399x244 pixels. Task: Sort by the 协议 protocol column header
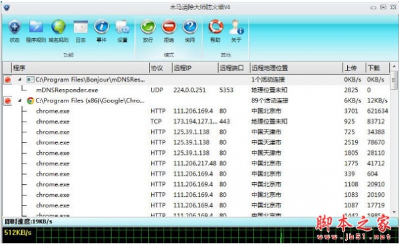click(160, 68)
